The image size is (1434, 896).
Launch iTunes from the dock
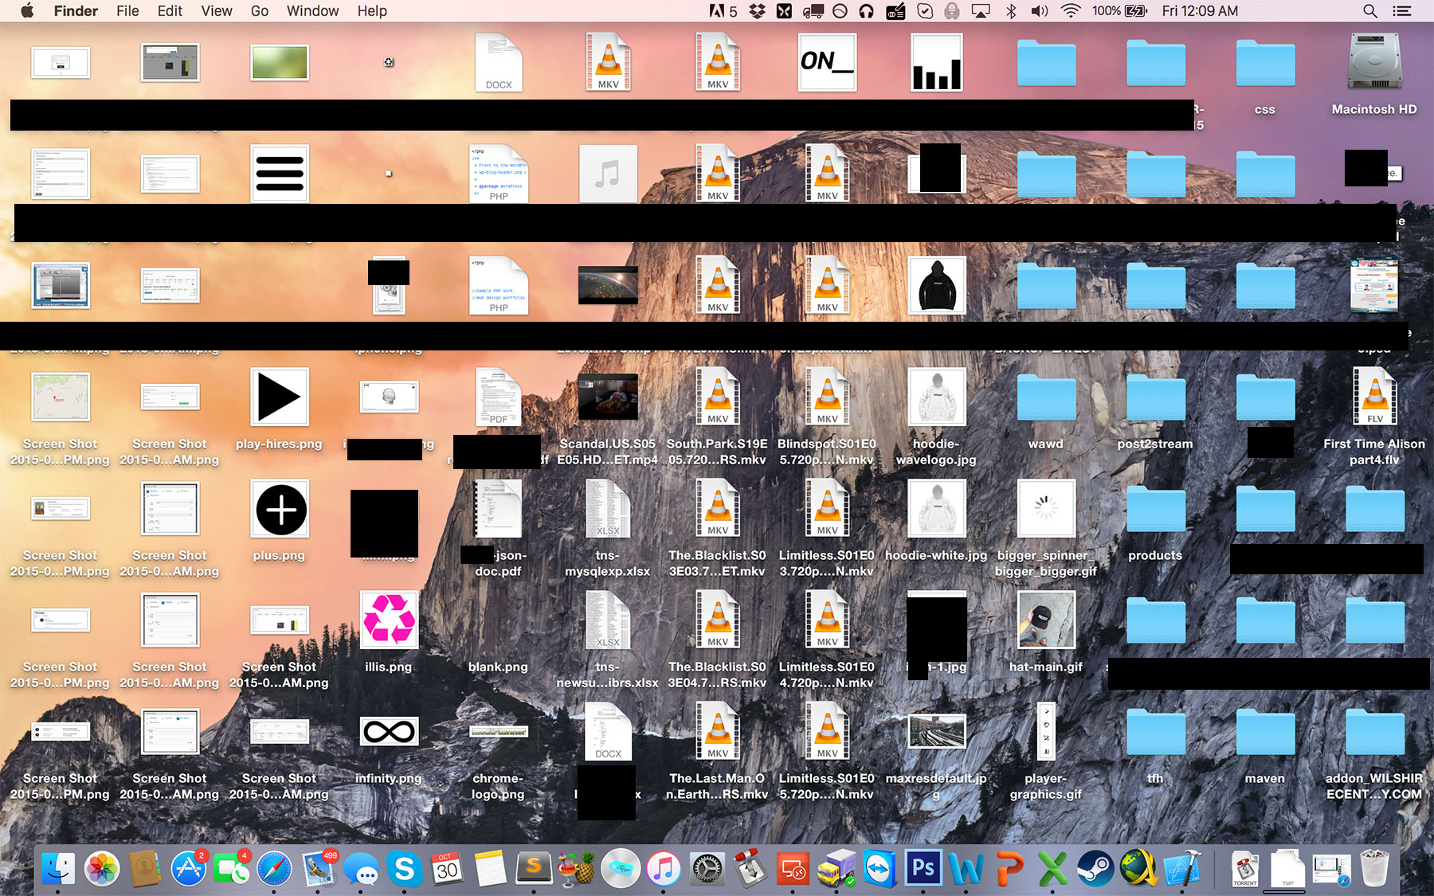[664, 868]
